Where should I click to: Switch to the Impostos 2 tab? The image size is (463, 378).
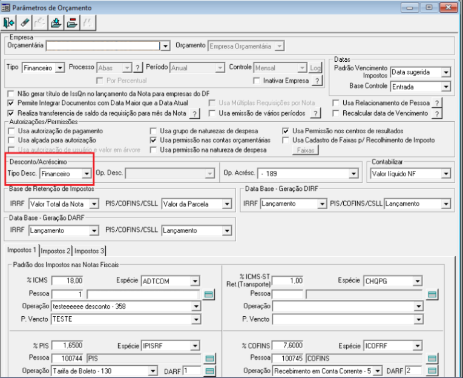coord(56,251)
